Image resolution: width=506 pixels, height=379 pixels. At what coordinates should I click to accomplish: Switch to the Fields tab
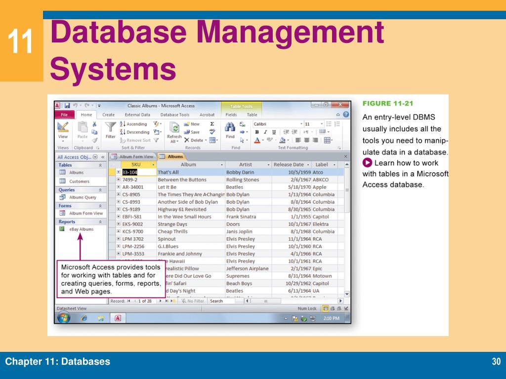pos(231,114)
